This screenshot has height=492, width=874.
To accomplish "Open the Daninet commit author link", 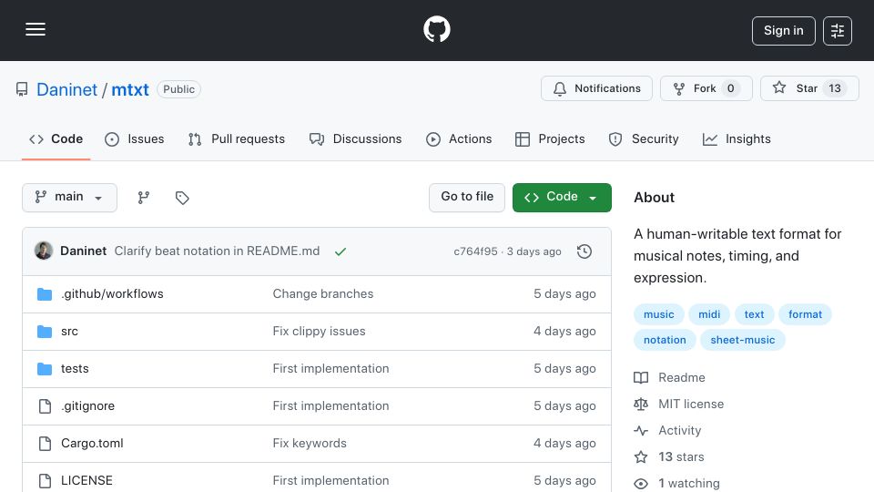I will coord(83,251).
